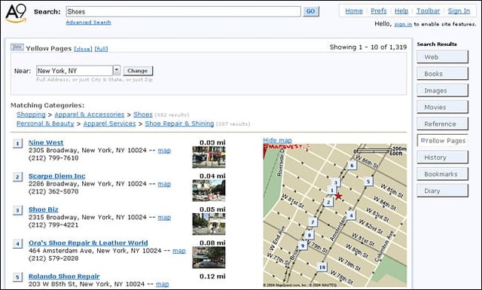Open the Shoes category link

pos(143,114)
